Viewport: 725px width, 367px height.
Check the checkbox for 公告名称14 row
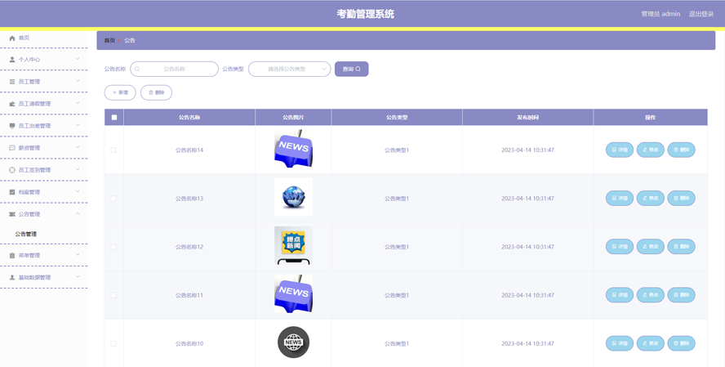pos(113,150)
